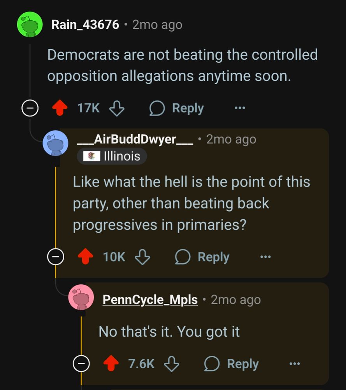Open AirBuddDwyer's blue avatar
346x390 pixels.
56,143
